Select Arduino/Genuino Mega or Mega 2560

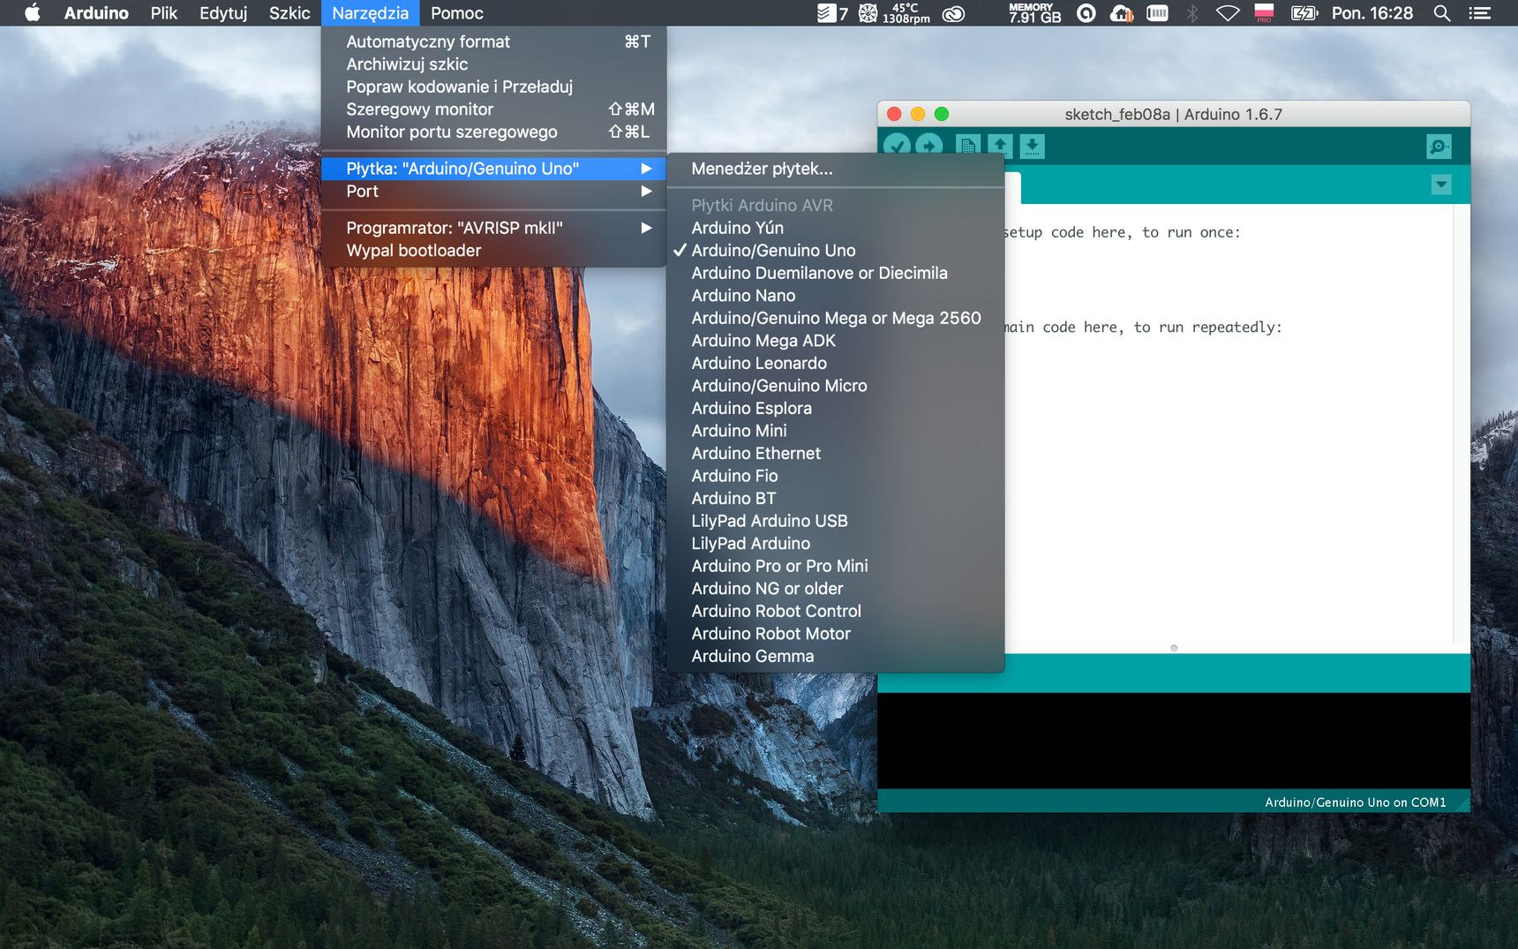click(835, 318)
